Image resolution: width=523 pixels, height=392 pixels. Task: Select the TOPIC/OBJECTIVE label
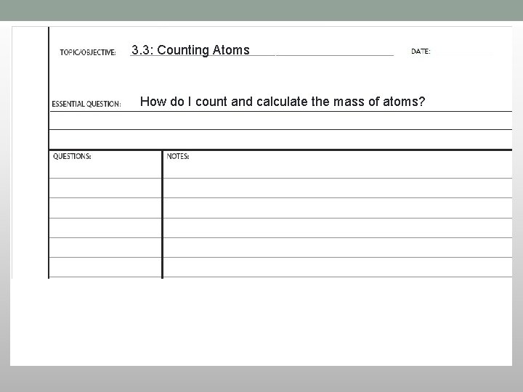pyautogui.click(x=88, y=52)
